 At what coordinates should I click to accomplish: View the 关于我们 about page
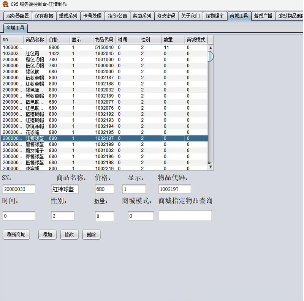click(x=190, y=16)
